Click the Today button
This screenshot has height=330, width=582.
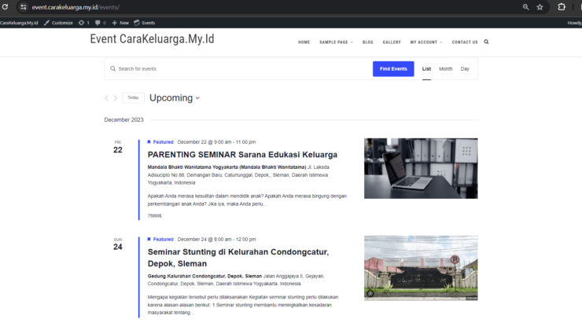(x=133, y=97)
